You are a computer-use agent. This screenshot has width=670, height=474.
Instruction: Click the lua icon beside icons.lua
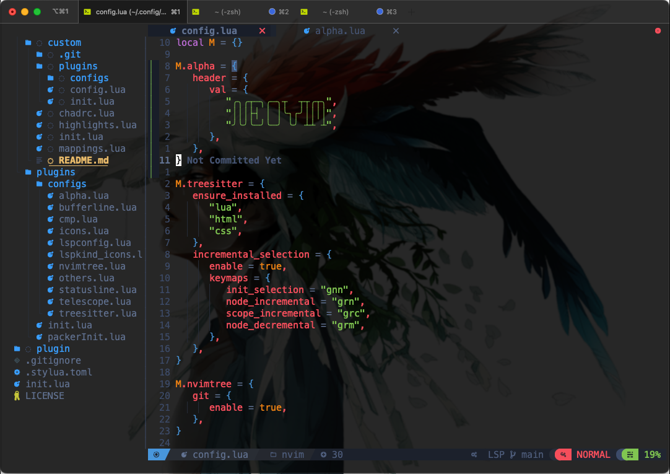coord(50,230)
